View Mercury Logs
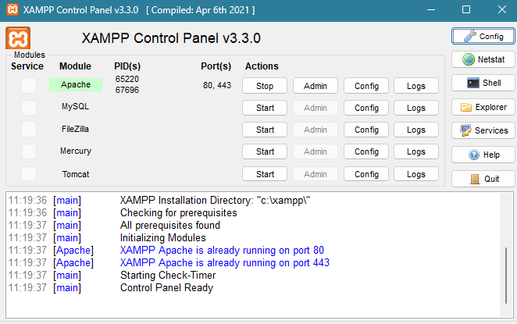This screenshot has width=517, height=324. pyautogui.click(x=416, y=151)
